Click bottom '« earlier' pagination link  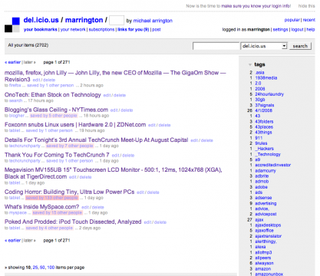pyautogui.click(x=12, y=241)
